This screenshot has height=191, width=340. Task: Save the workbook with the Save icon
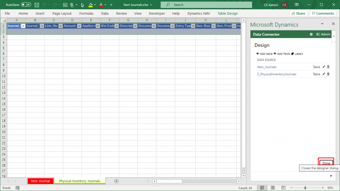click(x=37, y=5)
